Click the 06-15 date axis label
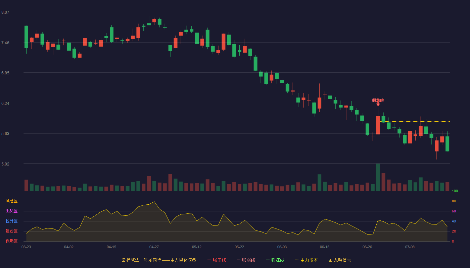Screen dimensions: 470x268 [x=325, y=247]
